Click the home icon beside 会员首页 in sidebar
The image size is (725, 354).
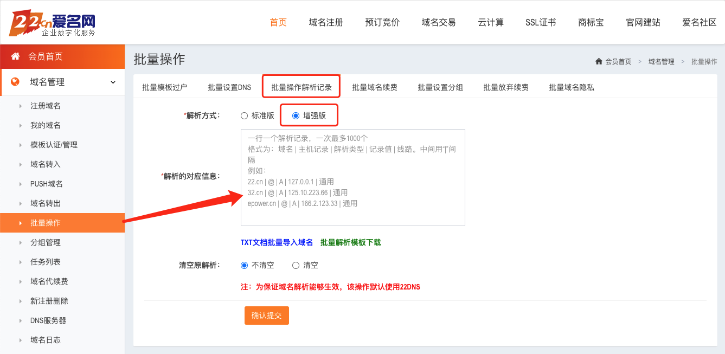click(x=15, y=56)
